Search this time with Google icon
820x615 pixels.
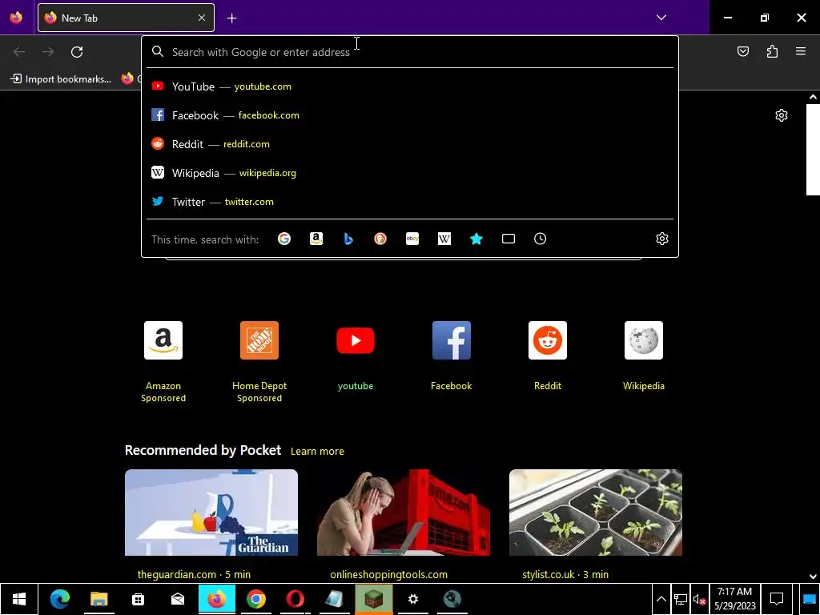pyautogui.click(x=284, y=239)
